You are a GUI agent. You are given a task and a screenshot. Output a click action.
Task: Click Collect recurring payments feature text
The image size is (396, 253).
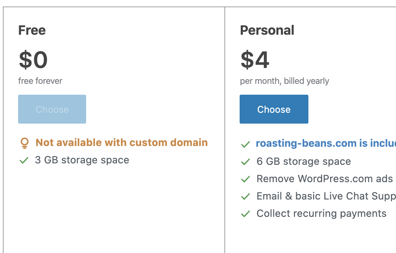click(x=321, y=214)
